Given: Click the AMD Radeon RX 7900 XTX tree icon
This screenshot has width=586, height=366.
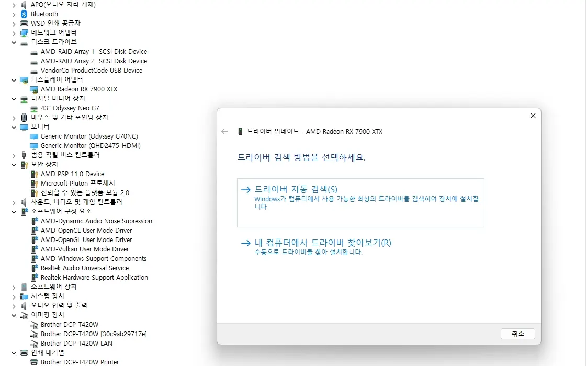Looking at the screenshot, I should (x=34, y=89).
